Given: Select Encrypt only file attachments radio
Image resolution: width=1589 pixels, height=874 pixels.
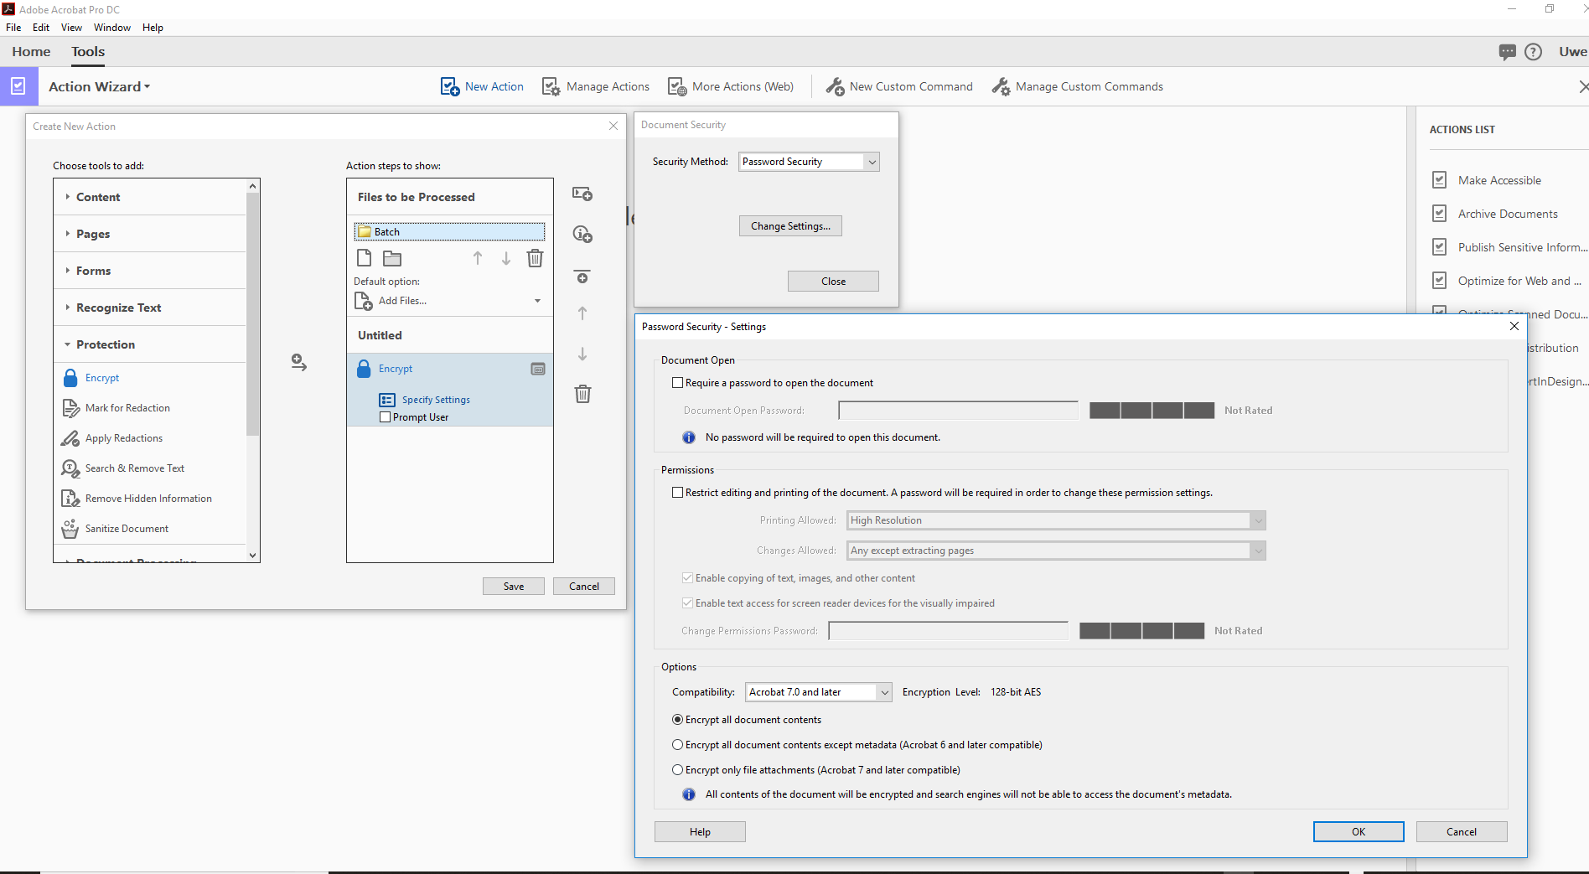Looking at the screenshot, I should (677, 770).
